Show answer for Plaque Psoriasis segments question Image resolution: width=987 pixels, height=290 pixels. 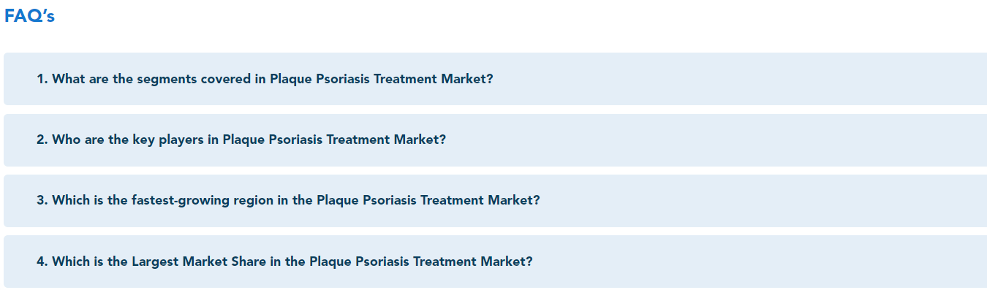pos(495,79)
